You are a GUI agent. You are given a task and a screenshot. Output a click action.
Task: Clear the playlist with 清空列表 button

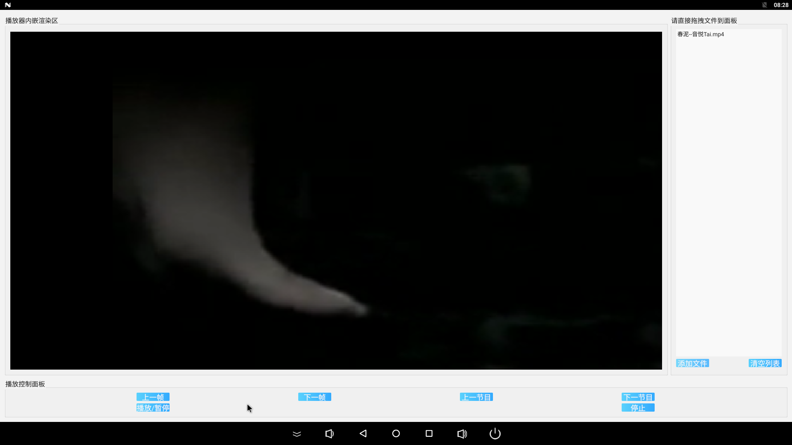765,363
